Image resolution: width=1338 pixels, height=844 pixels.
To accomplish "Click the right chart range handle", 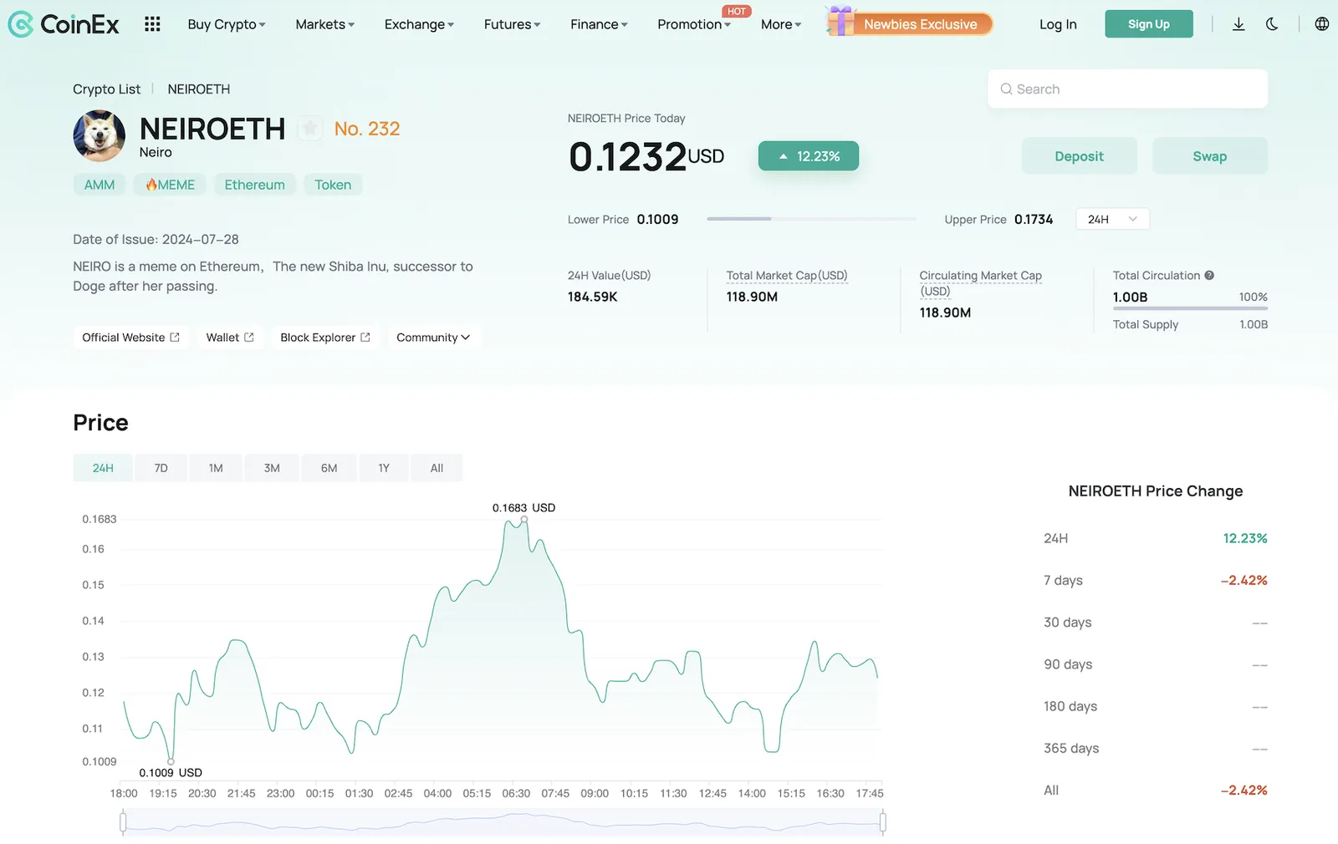I will point(883,822).
